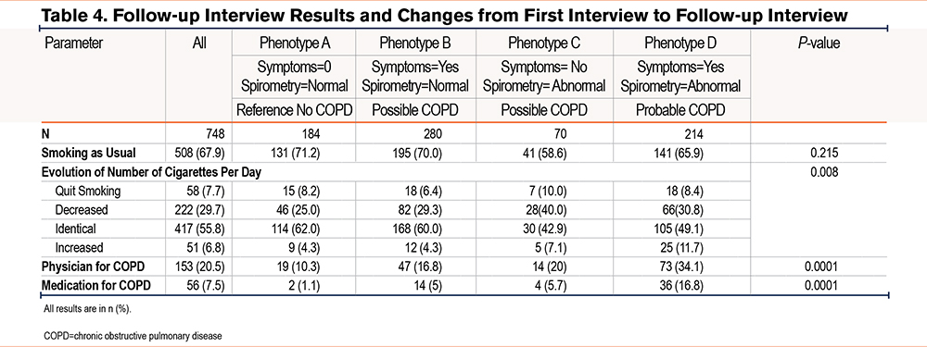Image resolution: width=927 pixels, height=347 pixels.
Task: Click the Phenotype D column header
Action: point(680,43)
